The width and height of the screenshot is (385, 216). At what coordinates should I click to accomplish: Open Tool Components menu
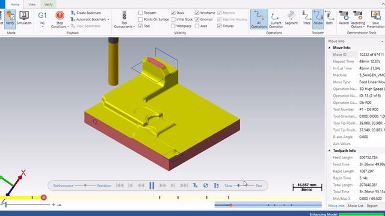(125, 19)
